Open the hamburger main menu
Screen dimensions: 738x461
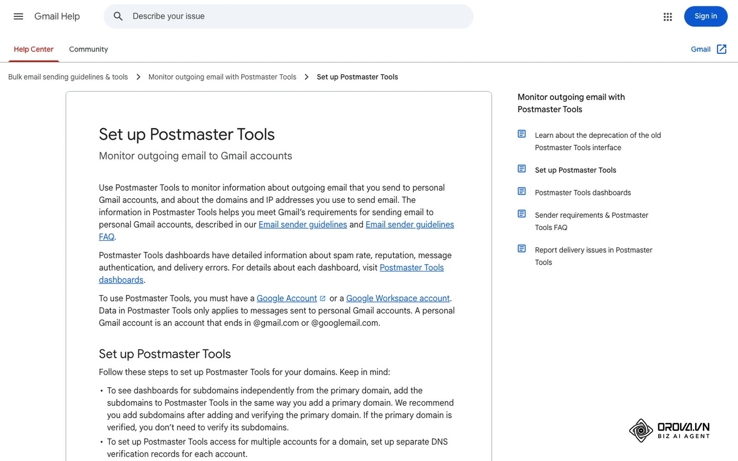click(x=18, y=17)
